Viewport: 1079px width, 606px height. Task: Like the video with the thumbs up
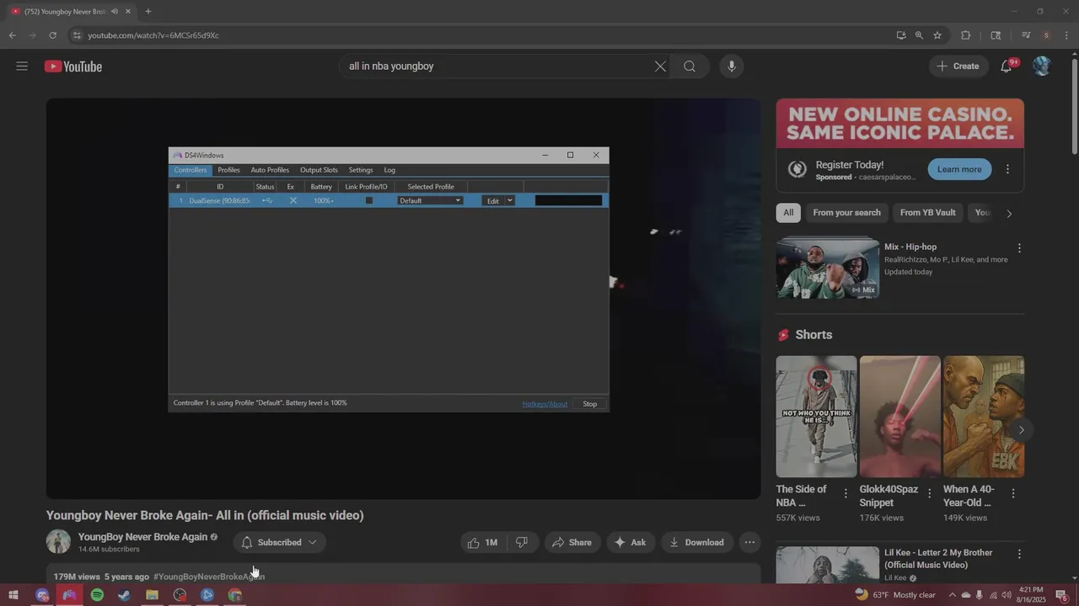tap(482, 542)
